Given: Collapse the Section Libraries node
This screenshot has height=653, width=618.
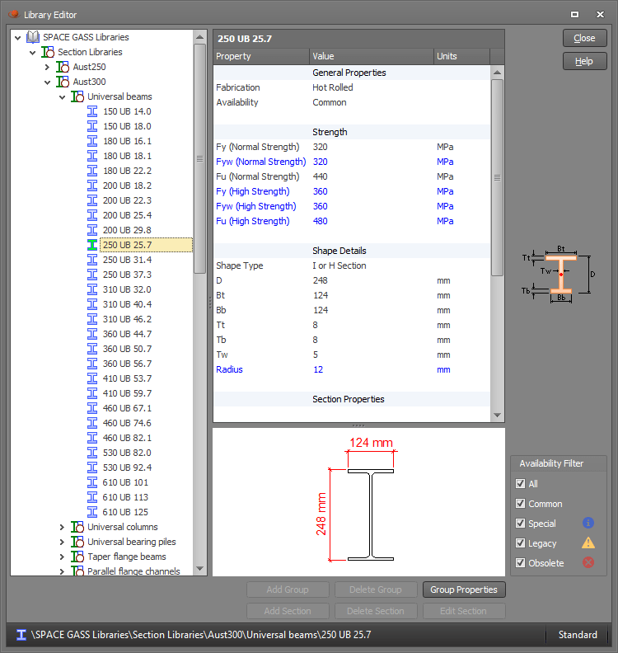Looking at the screenshot, I should pyautogui.click(x=32, y=53).
